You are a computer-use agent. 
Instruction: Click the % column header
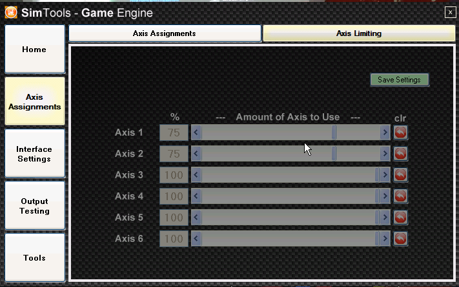click(x=174, y=117)
